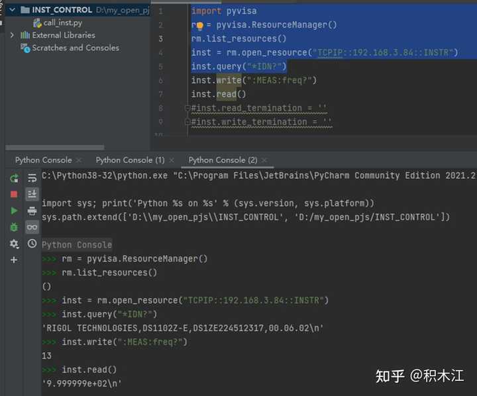Viewport: 477px width, 396px height.
Task: Click the green Execute button
Action: tap(14, 211)
